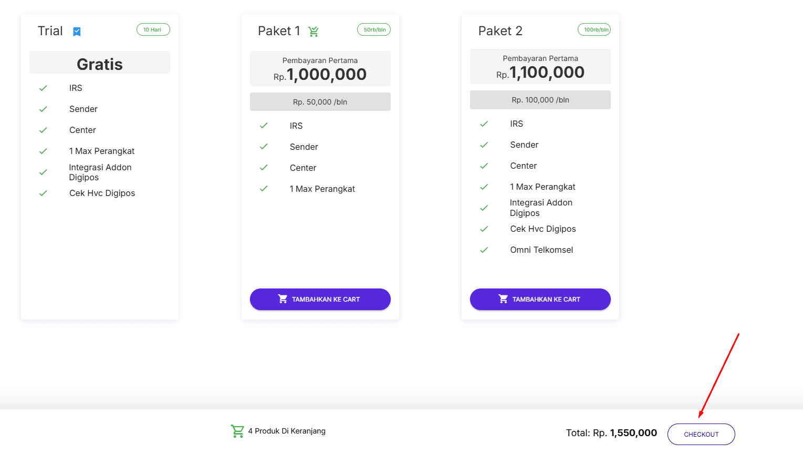Image resolution: width=803 pixels, height=454 pixels.
Task: Click the cart icon in the Paket 2 button
Action: point(503,299)
